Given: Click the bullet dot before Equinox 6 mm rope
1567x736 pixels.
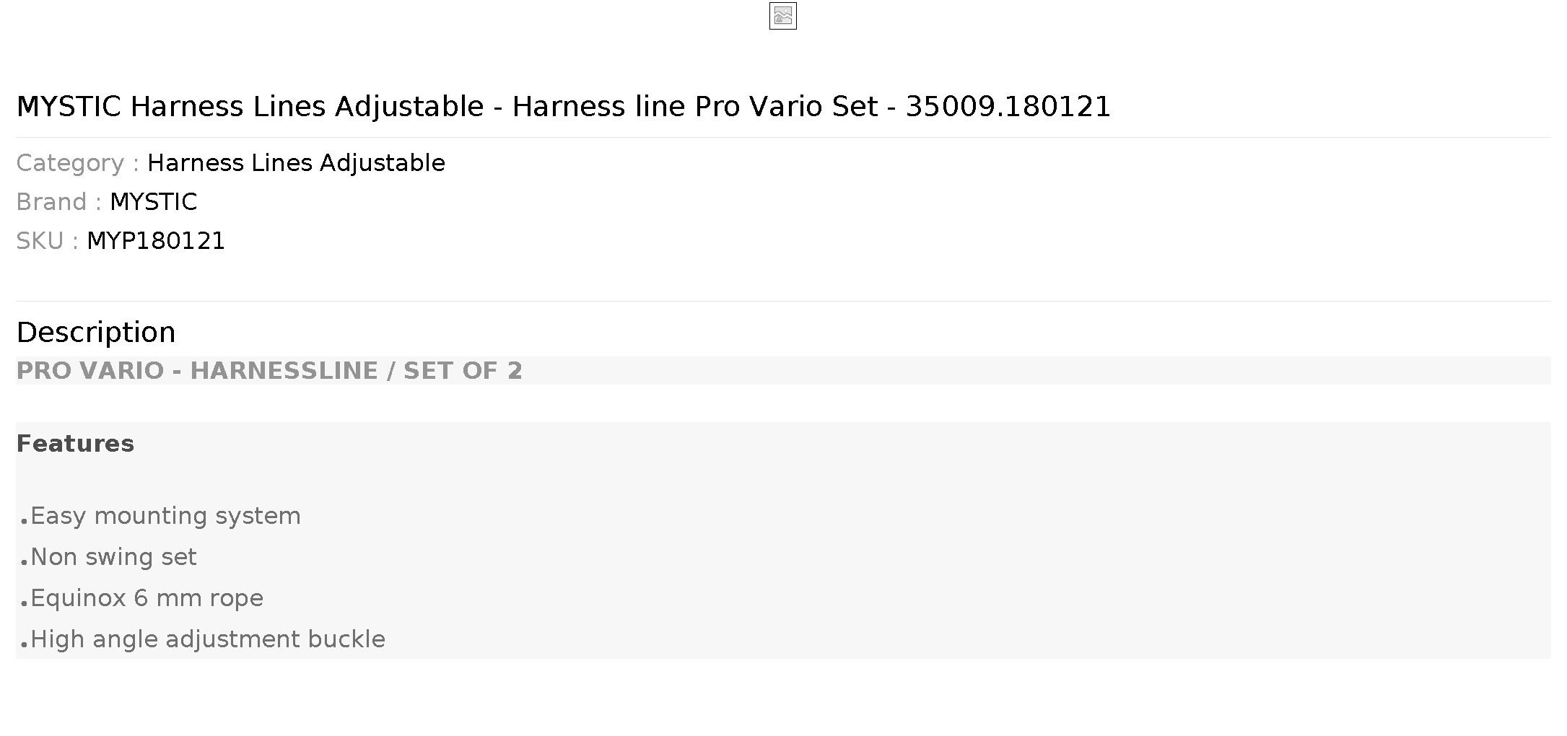Looking at the screenshot, I should tap(24, 603).
